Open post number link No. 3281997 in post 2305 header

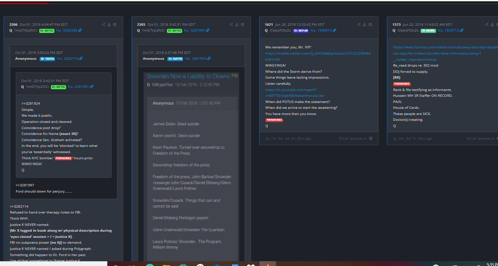click(194, 31)
